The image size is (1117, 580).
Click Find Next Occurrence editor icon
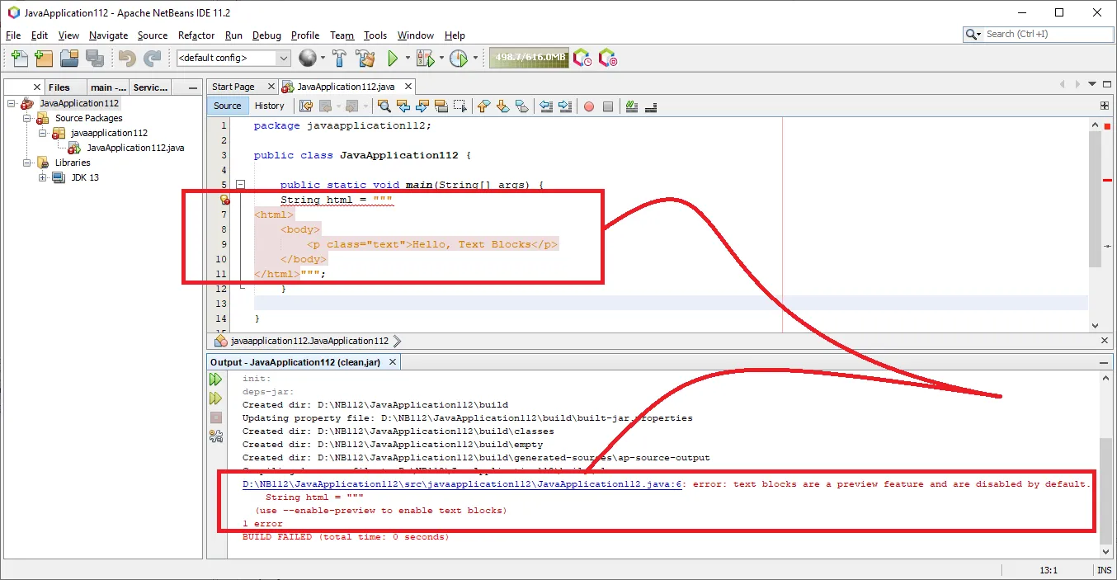point(422,106)
